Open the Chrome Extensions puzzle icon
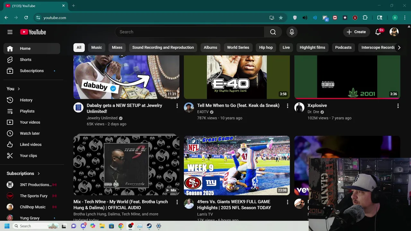 point(365,18)
